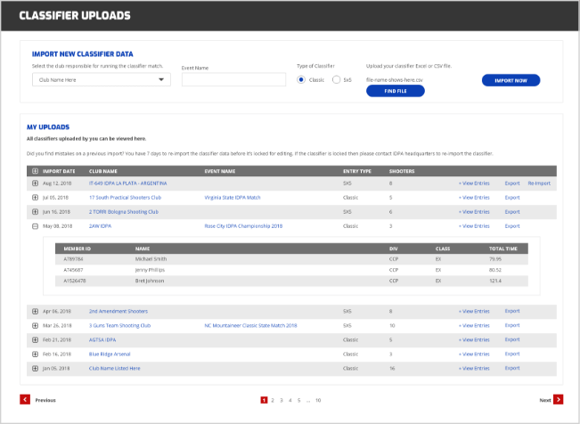
Task: Select the 5x5 classifier type radio
Action: pos(336,80)
